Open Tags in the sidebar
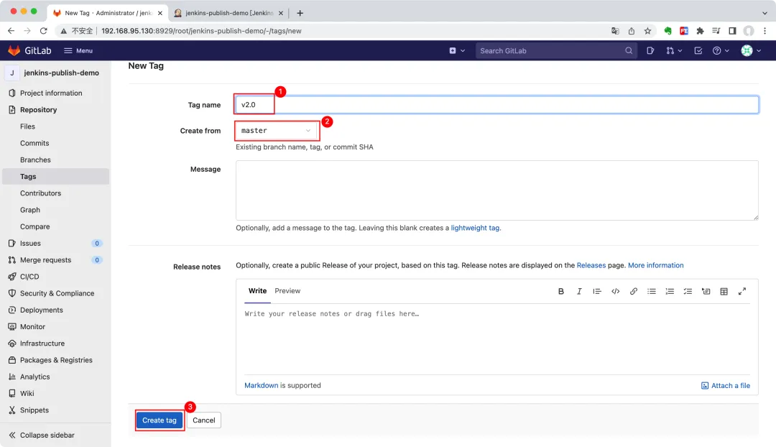The width and height of the screenshot is (776, 447). tap(55, 176)
